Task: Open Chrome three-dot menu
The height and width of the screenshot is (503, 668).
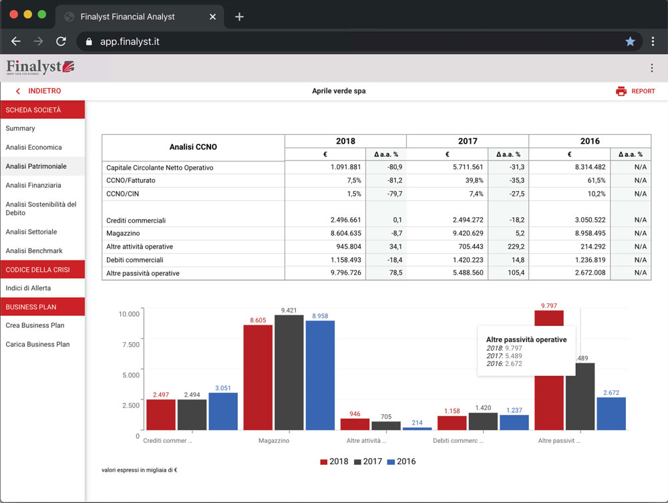Action: click(653, 41)
